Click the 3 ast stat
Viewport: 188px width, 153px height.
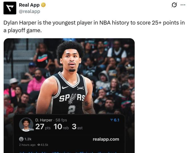(x=77, y=127)
